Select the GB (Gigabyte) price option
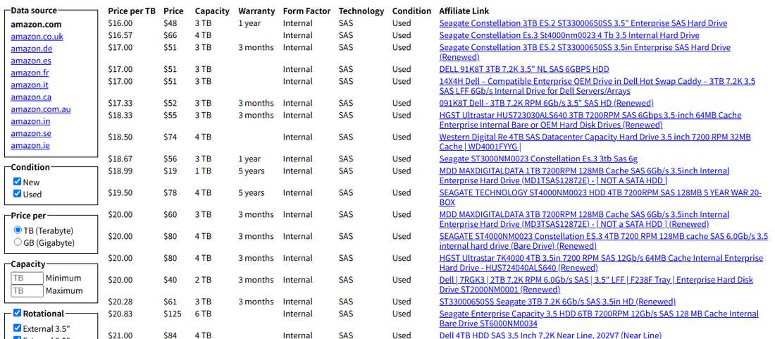 point(18,242)
